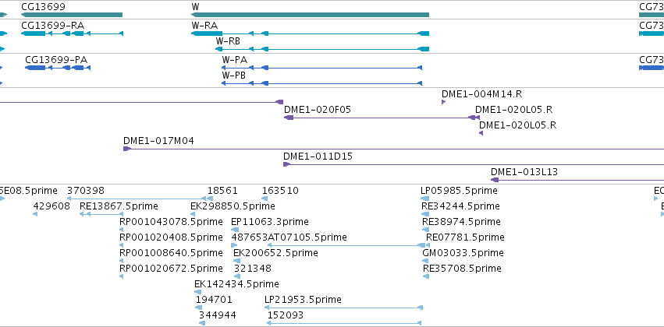Select the CG13699-RA transcript
Image resolution: width=664 pixels, height=327 pixels.
pyautogui.click(x=72, y=33)
